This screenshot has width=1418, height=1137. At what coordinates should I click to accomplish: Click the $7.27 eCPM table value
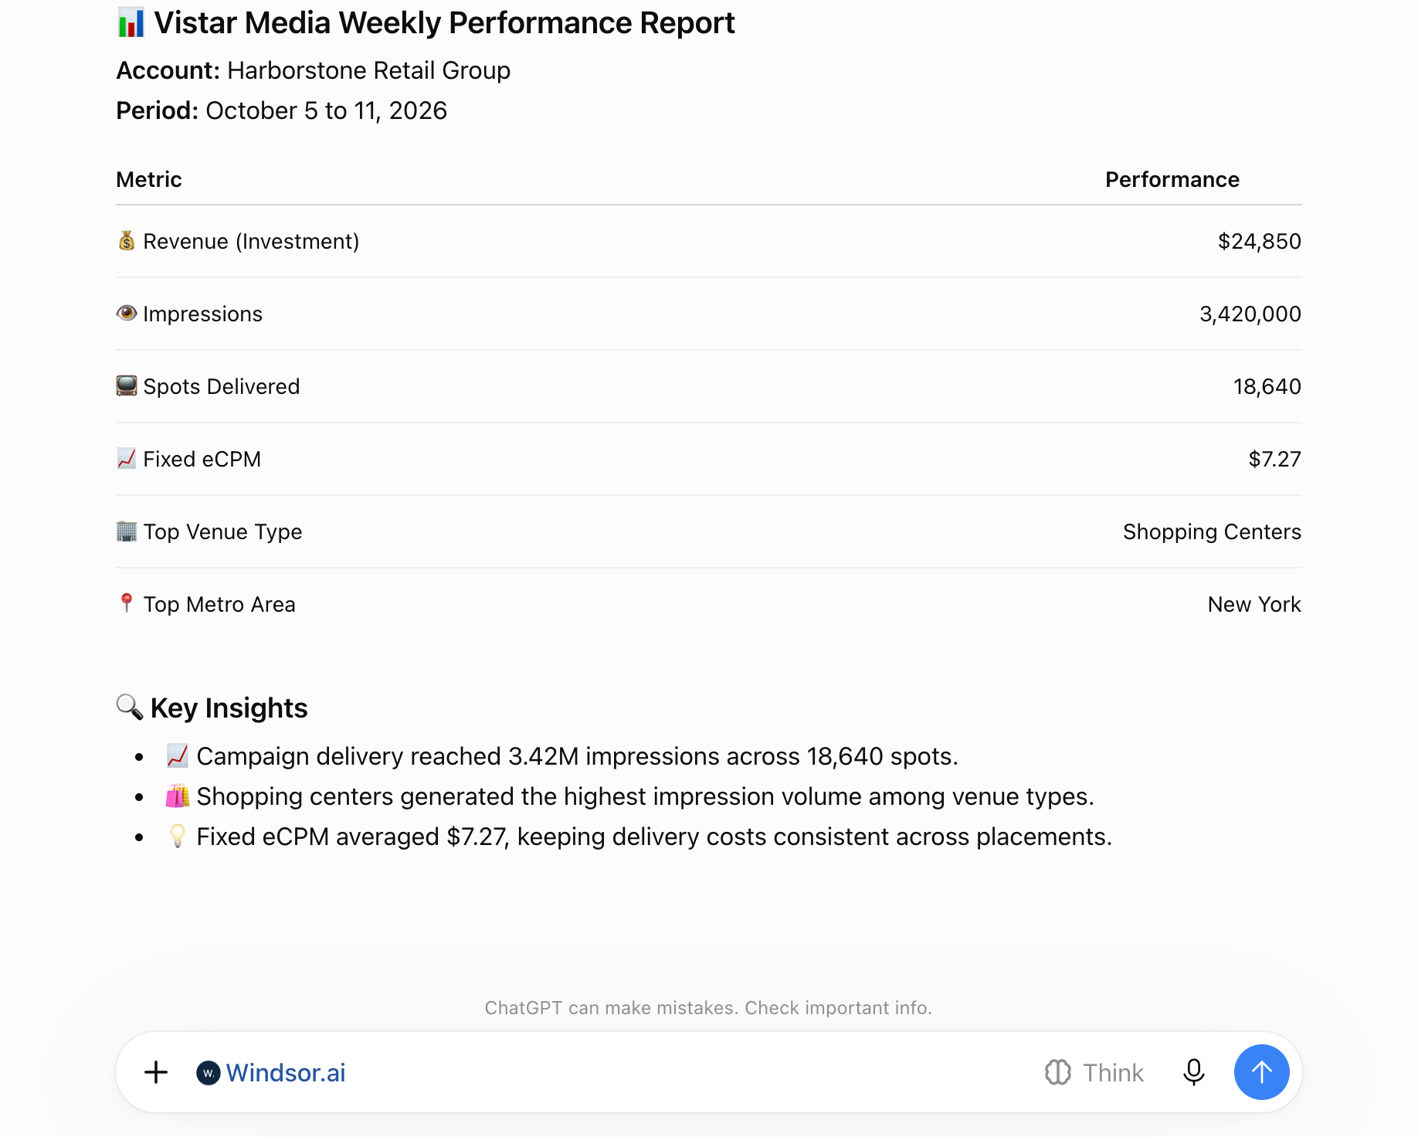coord(1275,459)
